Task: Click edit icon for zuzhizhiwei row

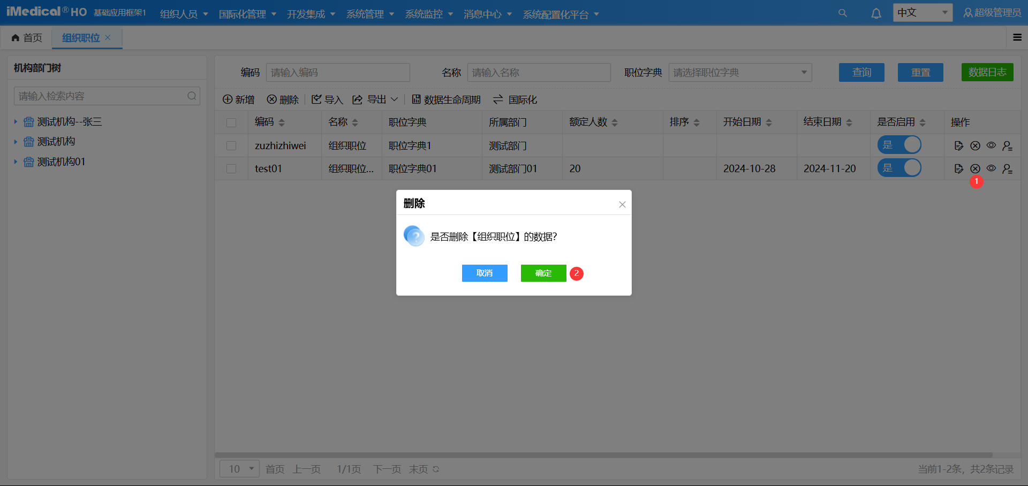Action: 958,145
